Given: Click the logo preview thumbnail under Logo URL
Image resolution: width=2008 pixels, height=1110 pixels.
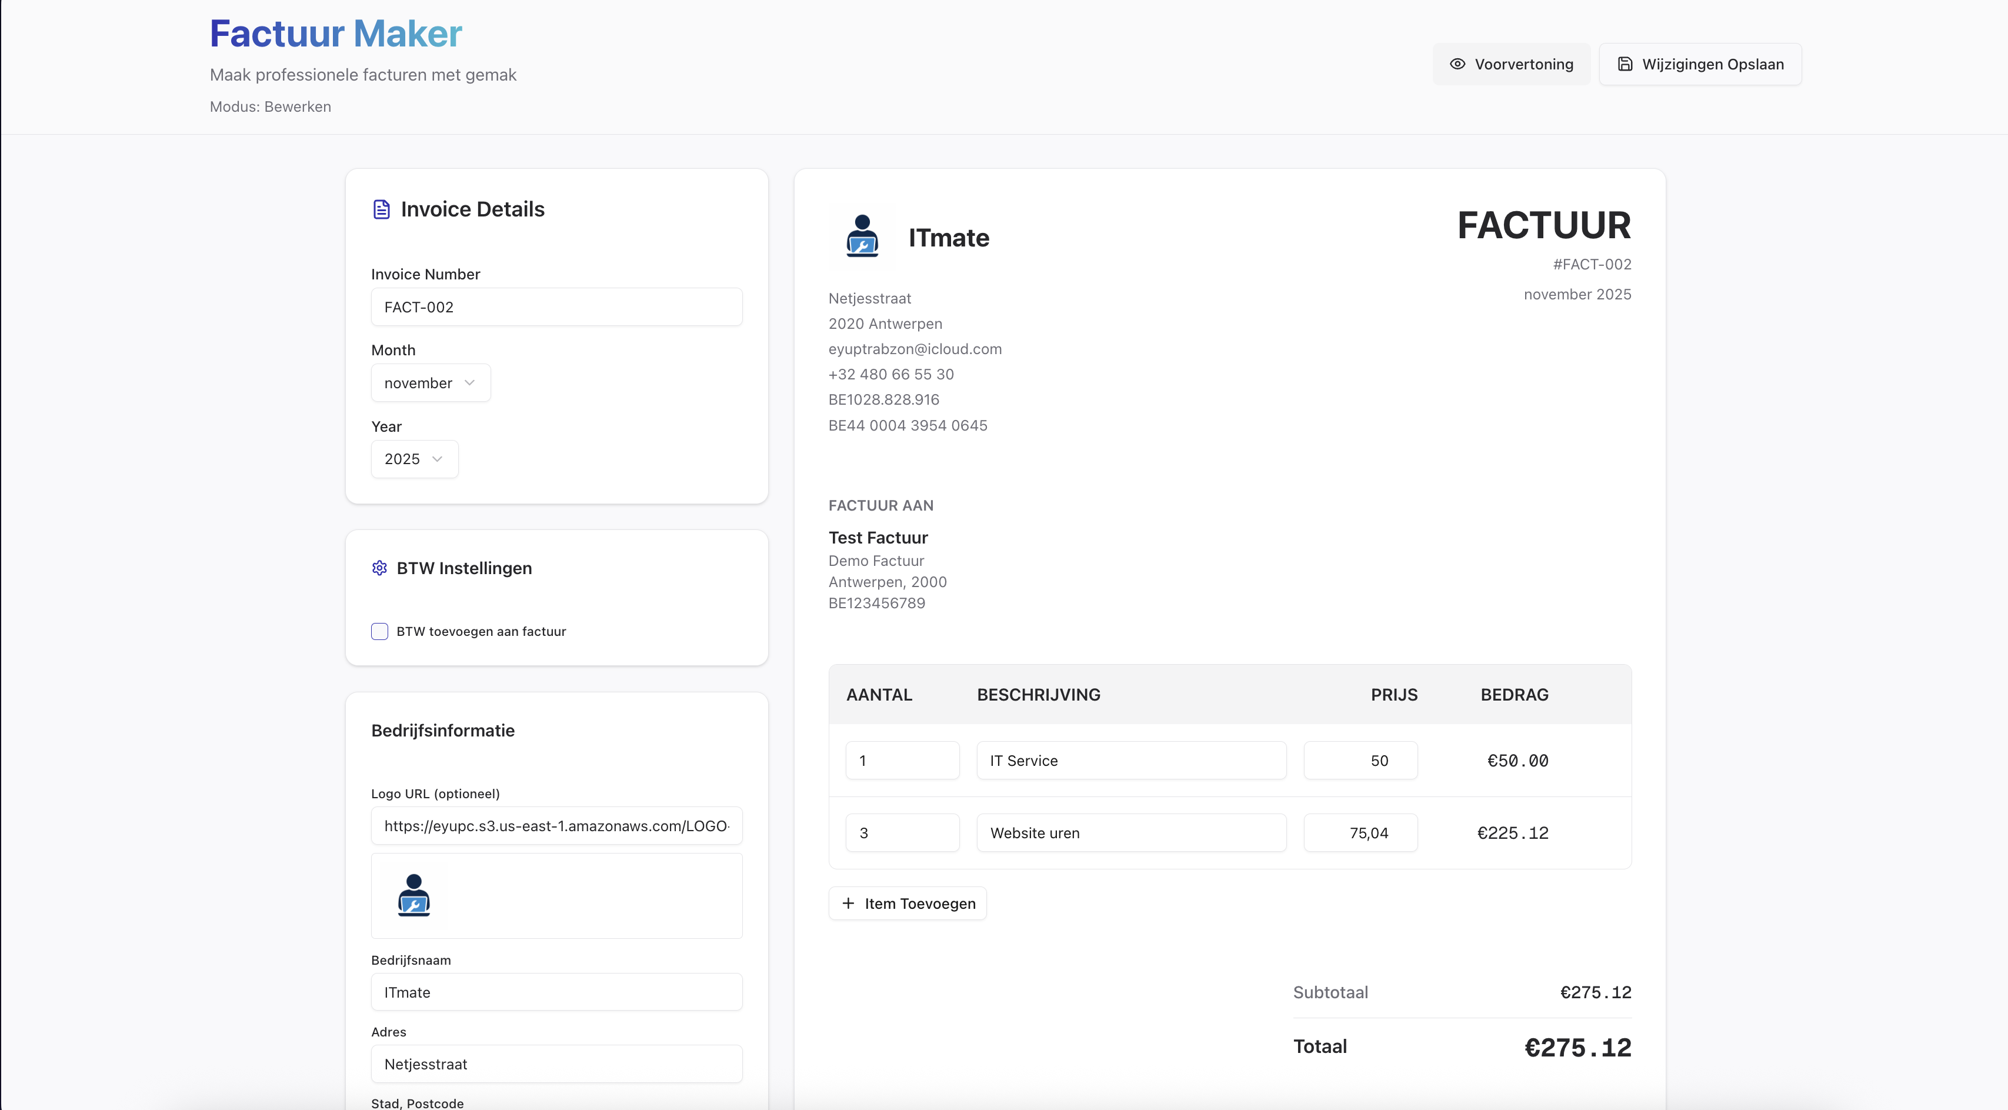Looking at the screenshot, I should 414,895.
